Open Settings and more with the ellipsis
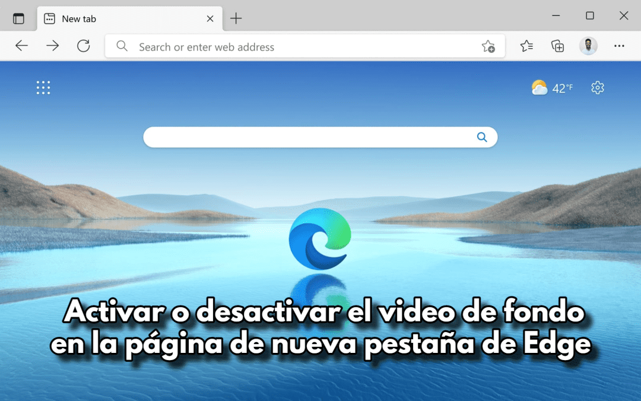Image resolution: width=641 pixels, height=401 pixels. click(x=619, y=46)
